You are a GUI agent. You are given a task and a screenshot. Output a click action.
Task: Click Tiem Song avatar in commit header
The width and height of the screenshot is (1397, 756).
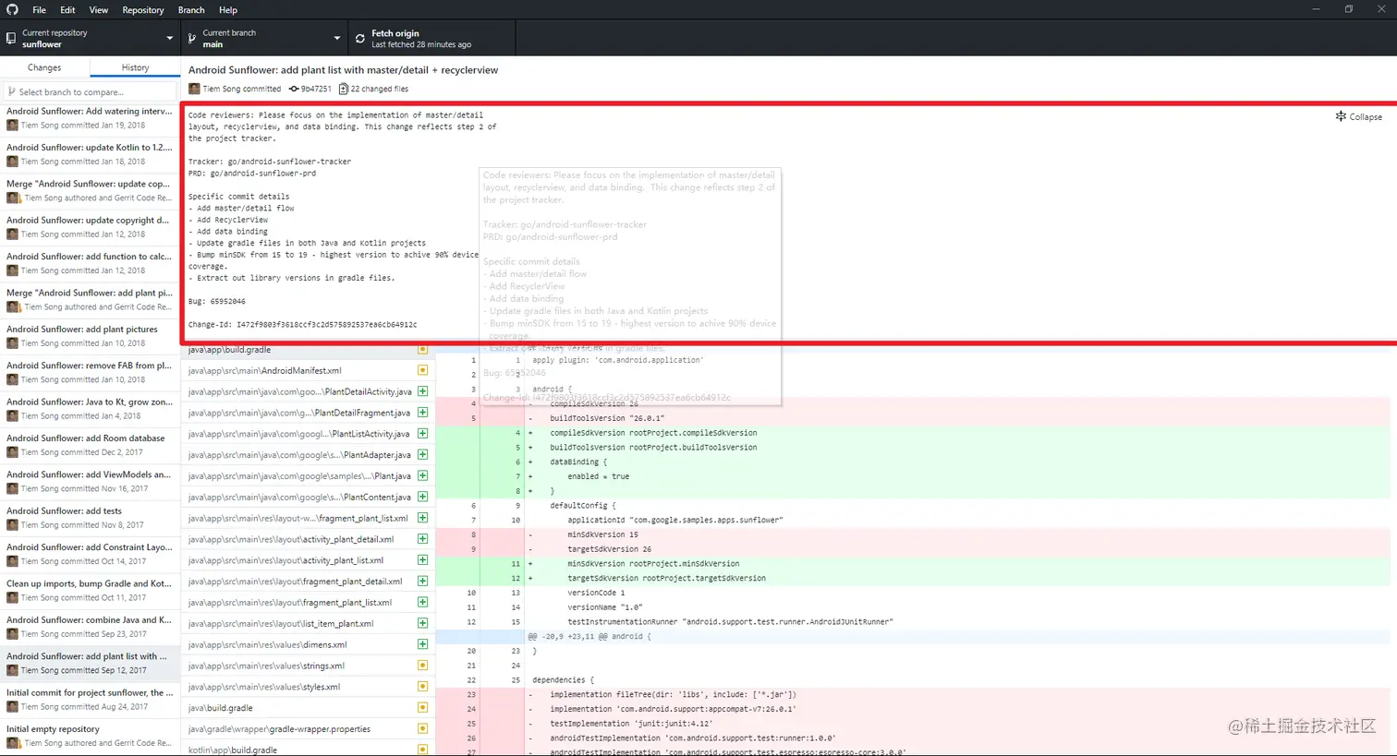[194, 89]
